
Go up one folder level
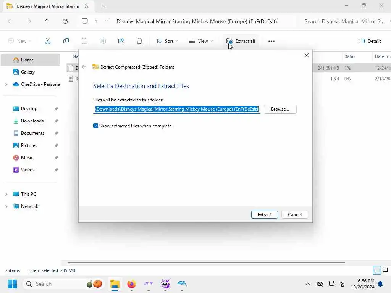[47, 21]
